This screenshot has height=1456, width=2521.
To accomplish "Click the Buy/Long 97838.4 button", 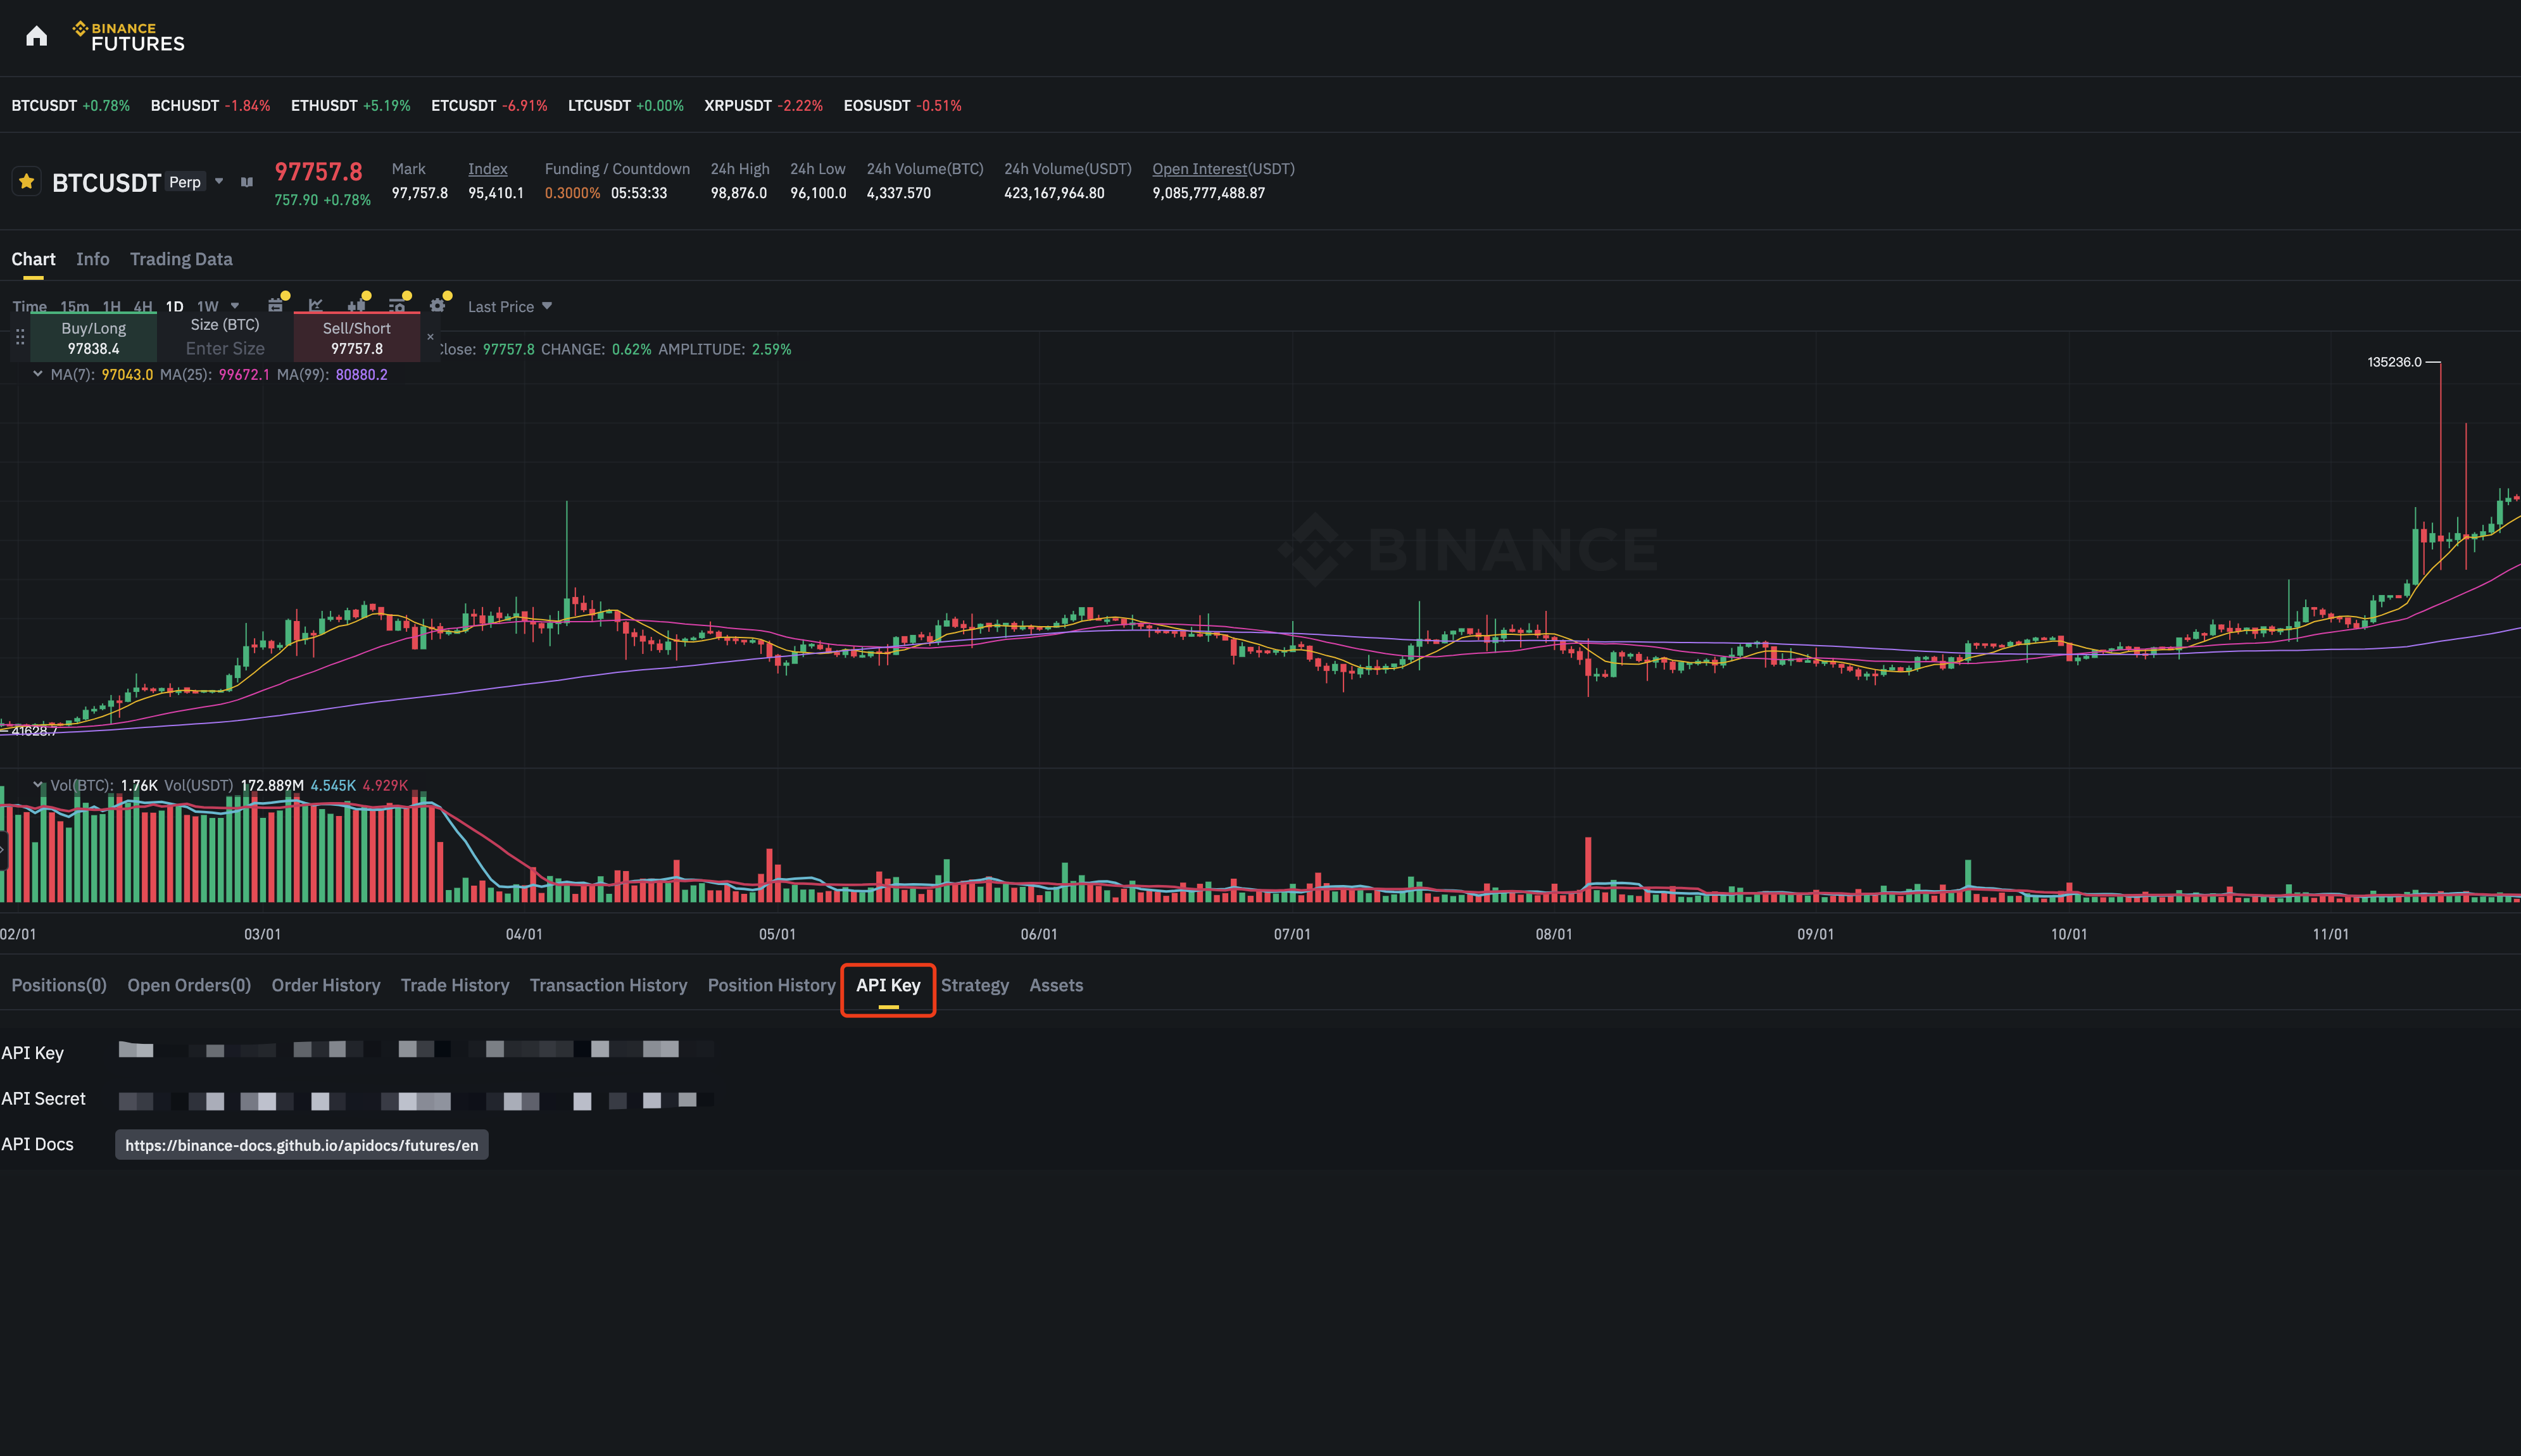I will point(93,338).
